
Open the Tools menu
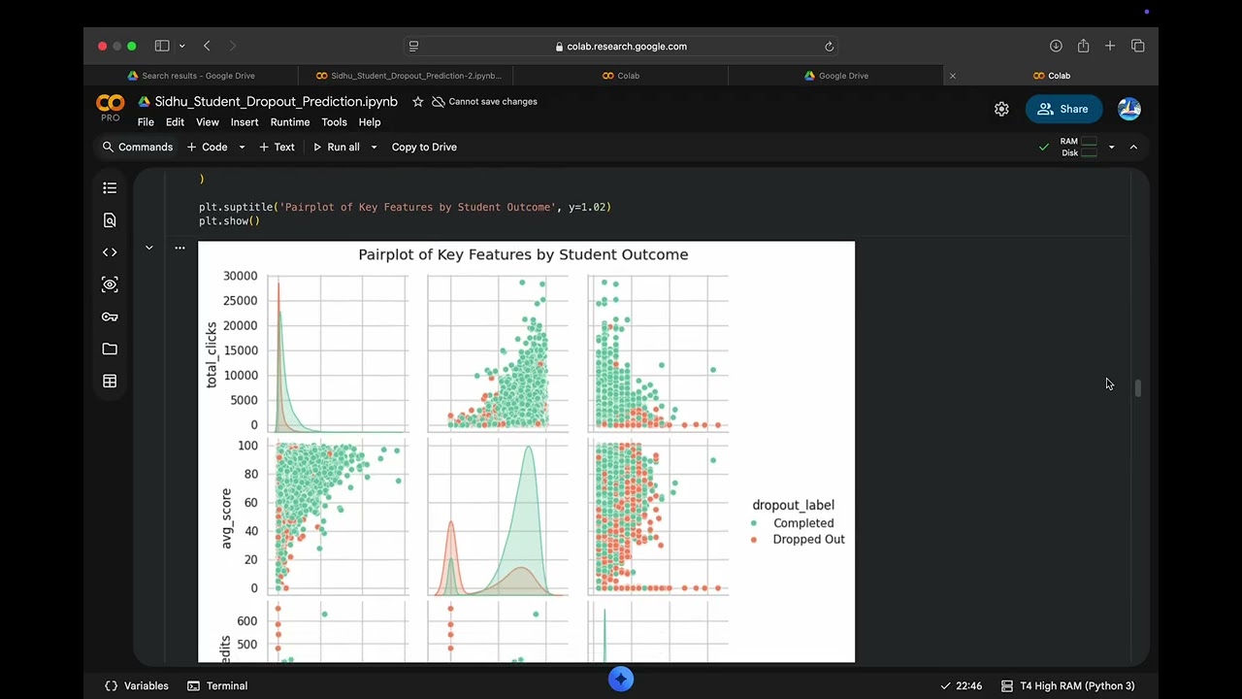tap(334, 122)
